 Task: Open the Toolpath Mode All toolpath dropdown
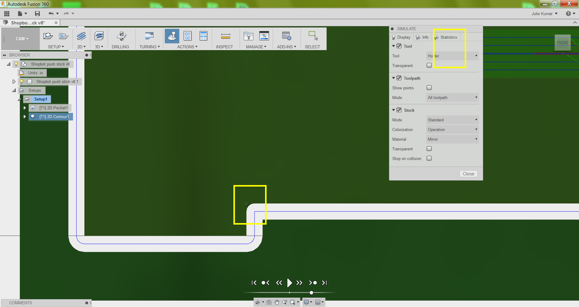point(452,98)
